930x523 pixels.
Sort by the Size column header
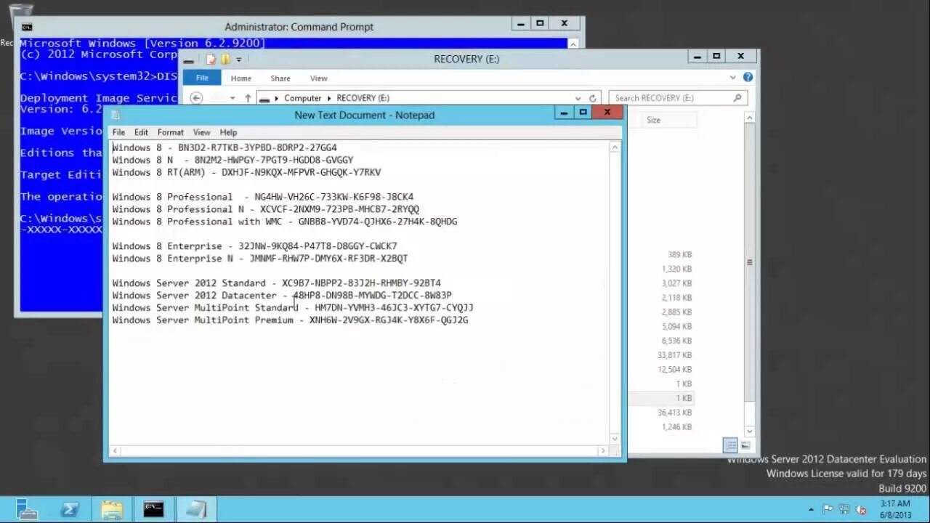click(660, 120)
